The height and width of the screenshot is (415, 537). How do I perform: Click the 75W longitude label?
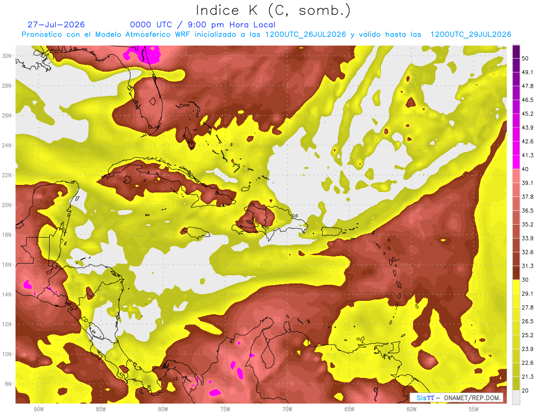(x=225, y=409)
